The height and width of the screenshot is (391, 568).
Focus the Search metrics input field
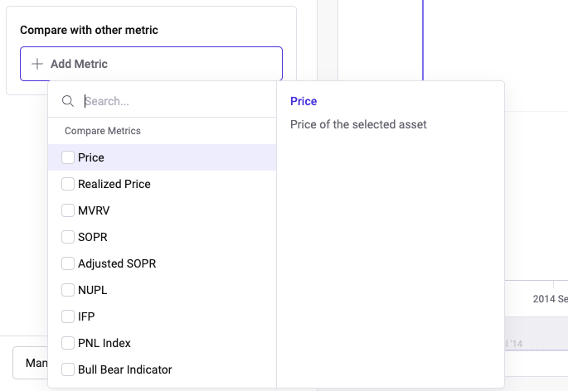[174, 101]
